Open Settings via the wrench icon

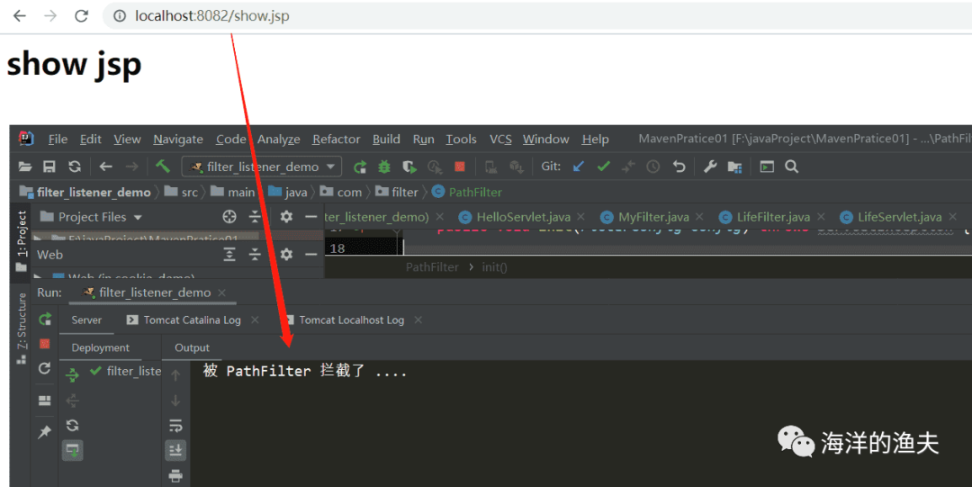[x=710, y=167]
